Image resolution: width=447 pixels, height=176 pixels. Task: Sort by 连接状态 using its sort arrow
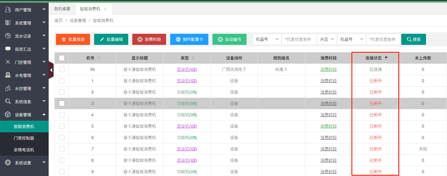tap(386, 58)
